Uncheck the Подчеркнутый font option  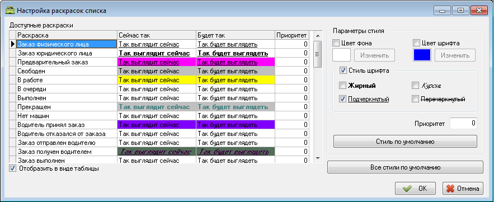(x=342, y=99)
